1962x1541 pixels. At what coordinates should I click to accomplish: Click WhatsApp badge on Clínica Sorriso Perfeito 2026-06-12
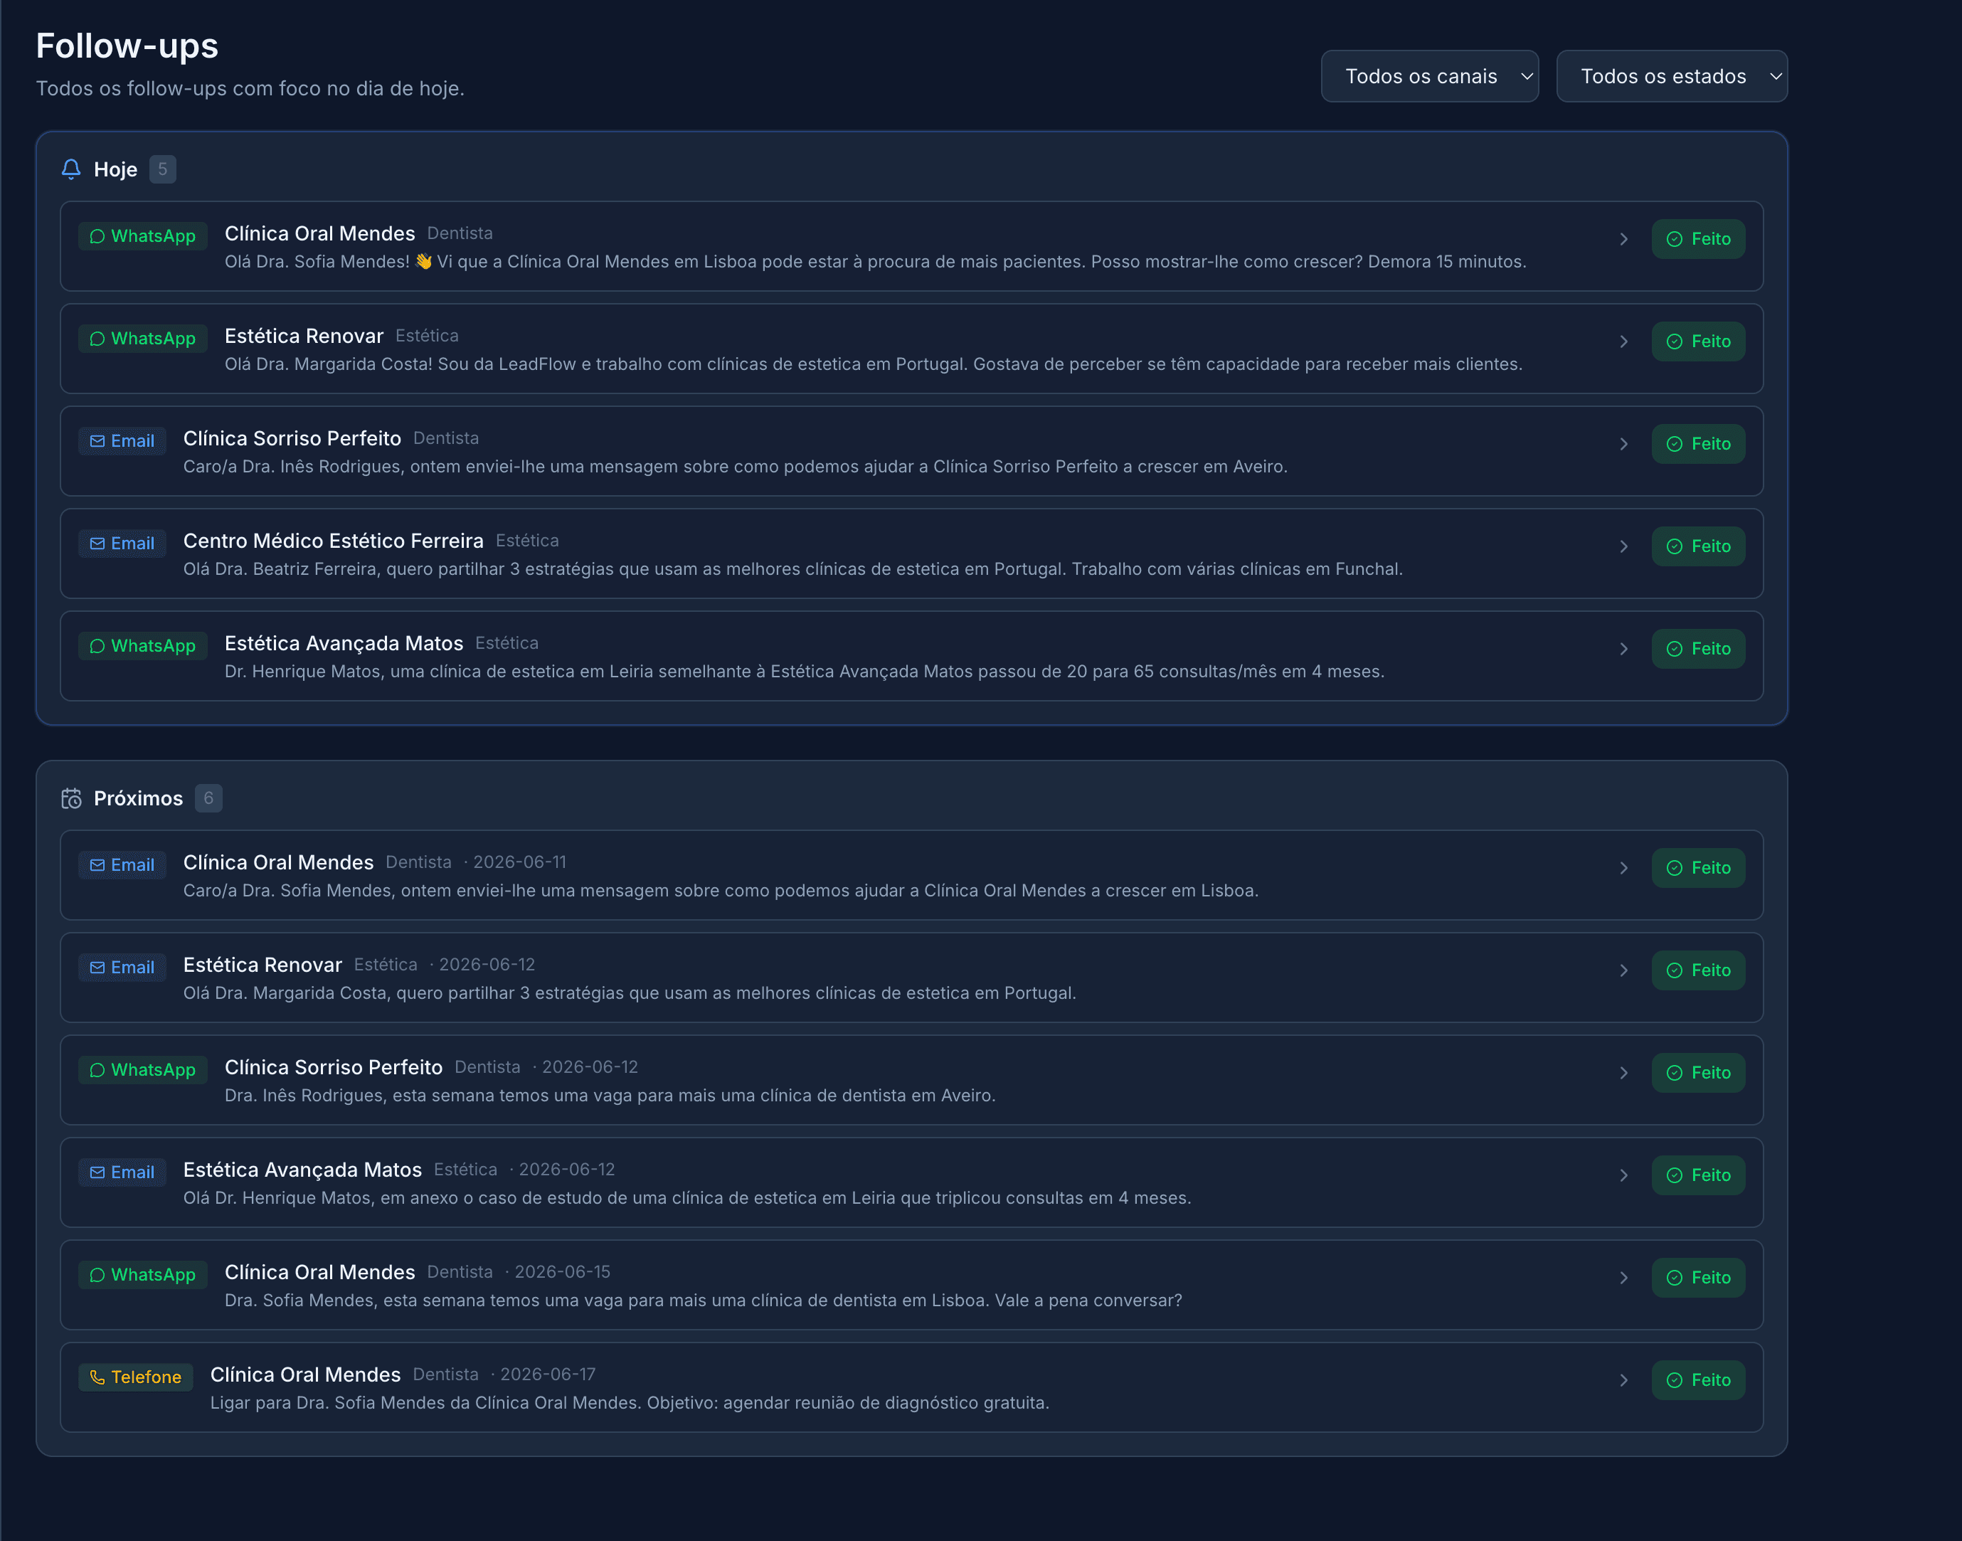coord(142,1070)
